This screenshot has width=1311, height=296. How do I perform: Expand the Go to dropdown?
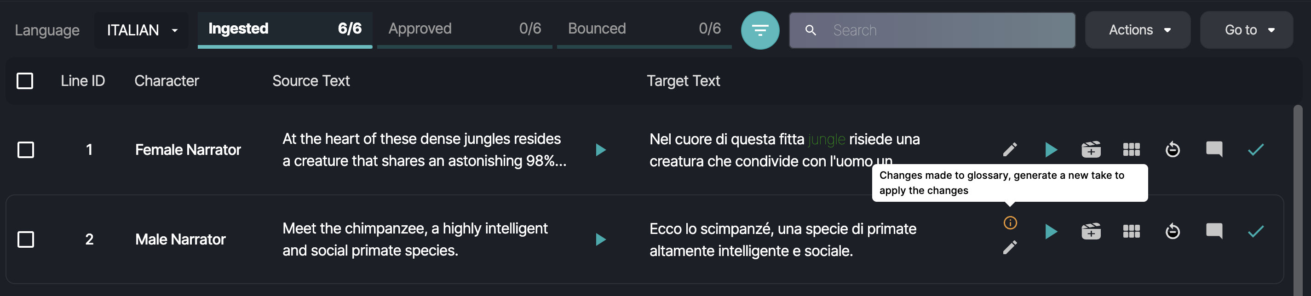pos(1246,30)
